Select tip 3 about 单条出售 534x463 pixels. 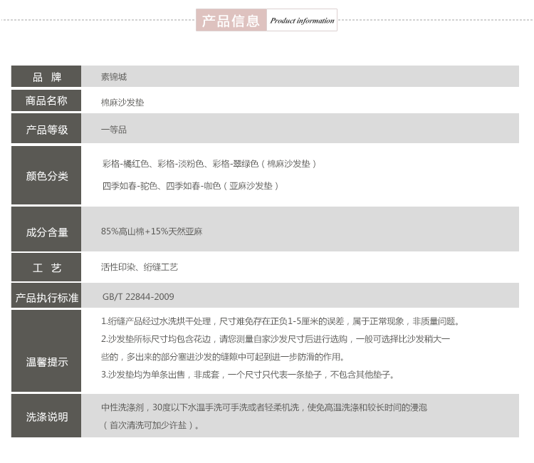click(x=248, y=375)
